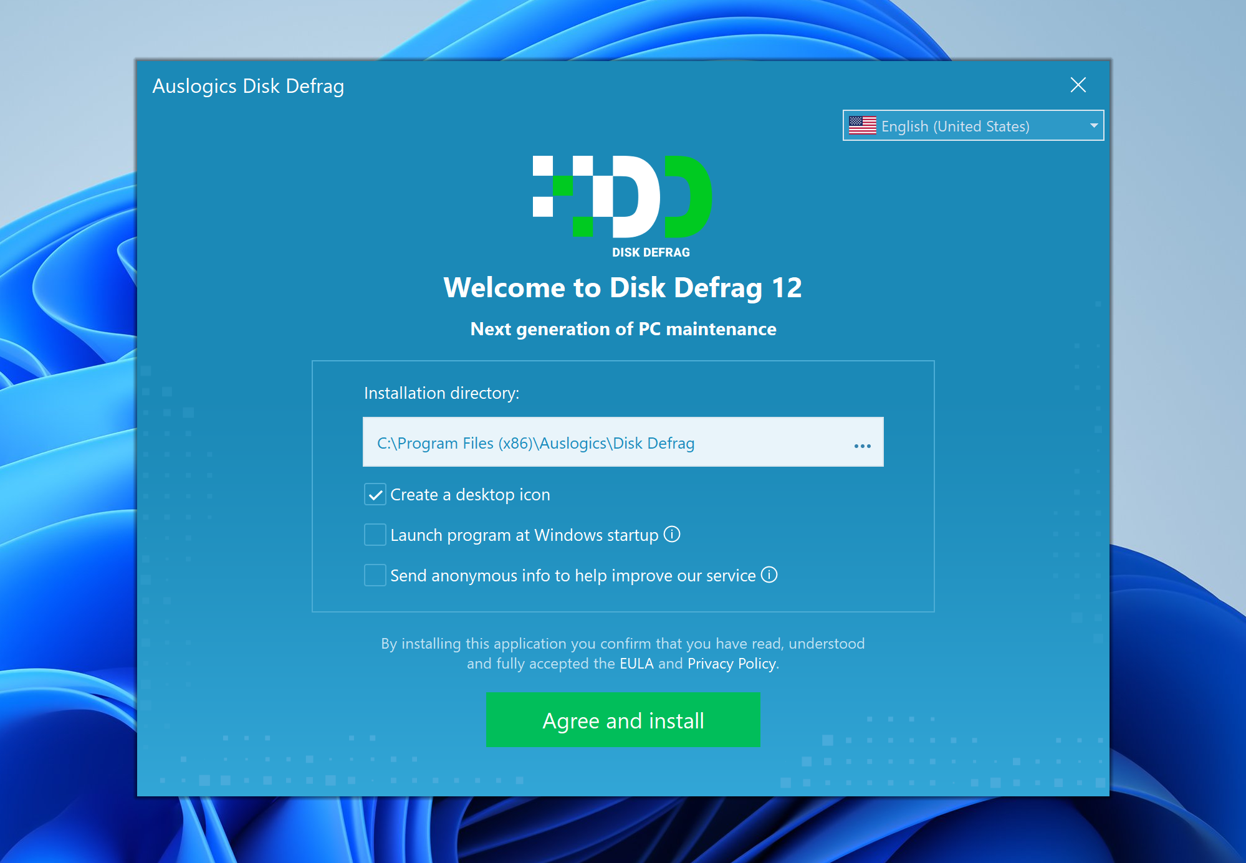Image resolution: width=1246 pixels, height=863 pixels.
Task: Click the Auslogics Disk Defrag title text
Action: [x=248, y=86]
